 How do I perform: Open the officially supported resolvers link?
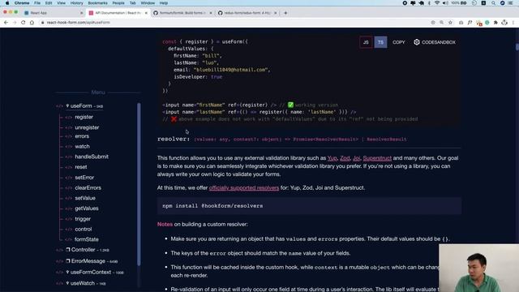(x=244, y=187)
